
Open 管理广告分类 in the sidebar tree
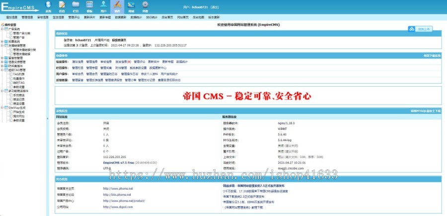tap(22, 33)
